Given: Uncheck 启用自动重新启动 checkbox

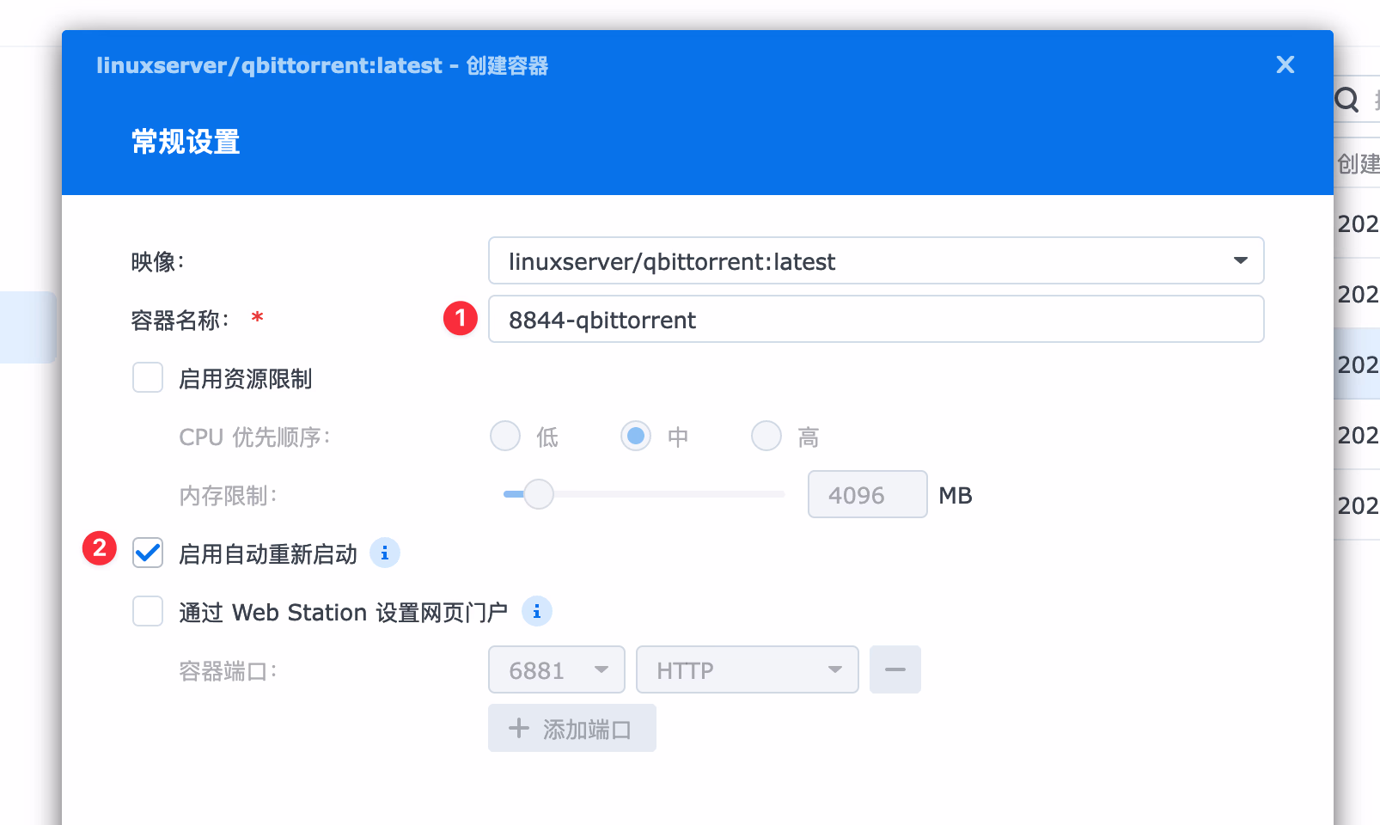Looking at the screenshot, I should click(148, 553).
